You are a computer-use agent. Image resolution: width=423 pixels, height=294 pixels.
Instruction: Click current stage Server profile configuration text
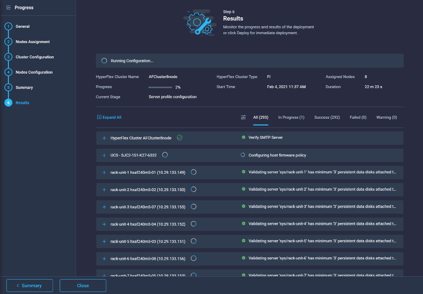pyautogui.click(x=173, y=97)
